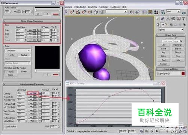Viewport: 188px width, 135px height.
Task: Click the Named Selection Sets toolbar icon
Action: [103, 12]
